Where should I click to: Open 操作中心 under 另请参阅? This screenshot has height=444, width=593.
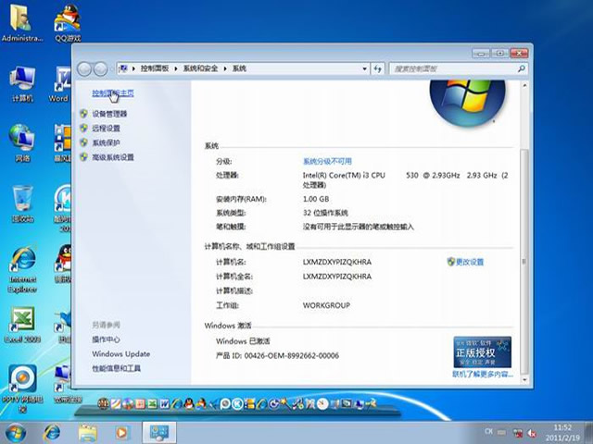coord(106,339)
